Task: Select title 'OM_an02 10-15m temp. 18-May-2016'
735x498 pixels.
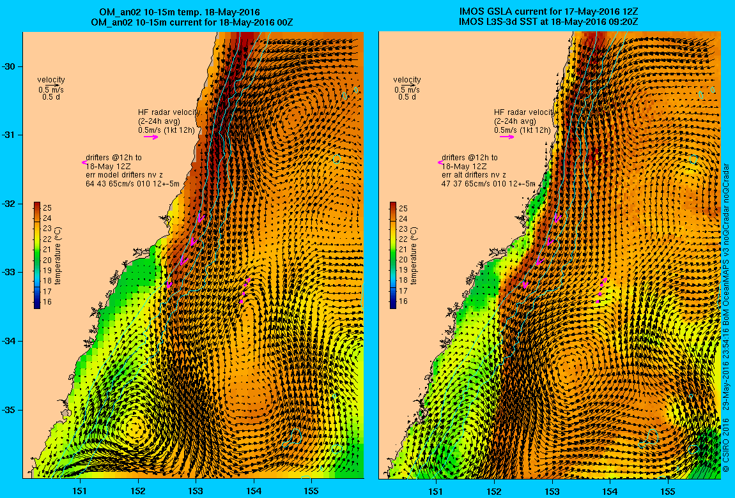Action: [x=180, y=12]
